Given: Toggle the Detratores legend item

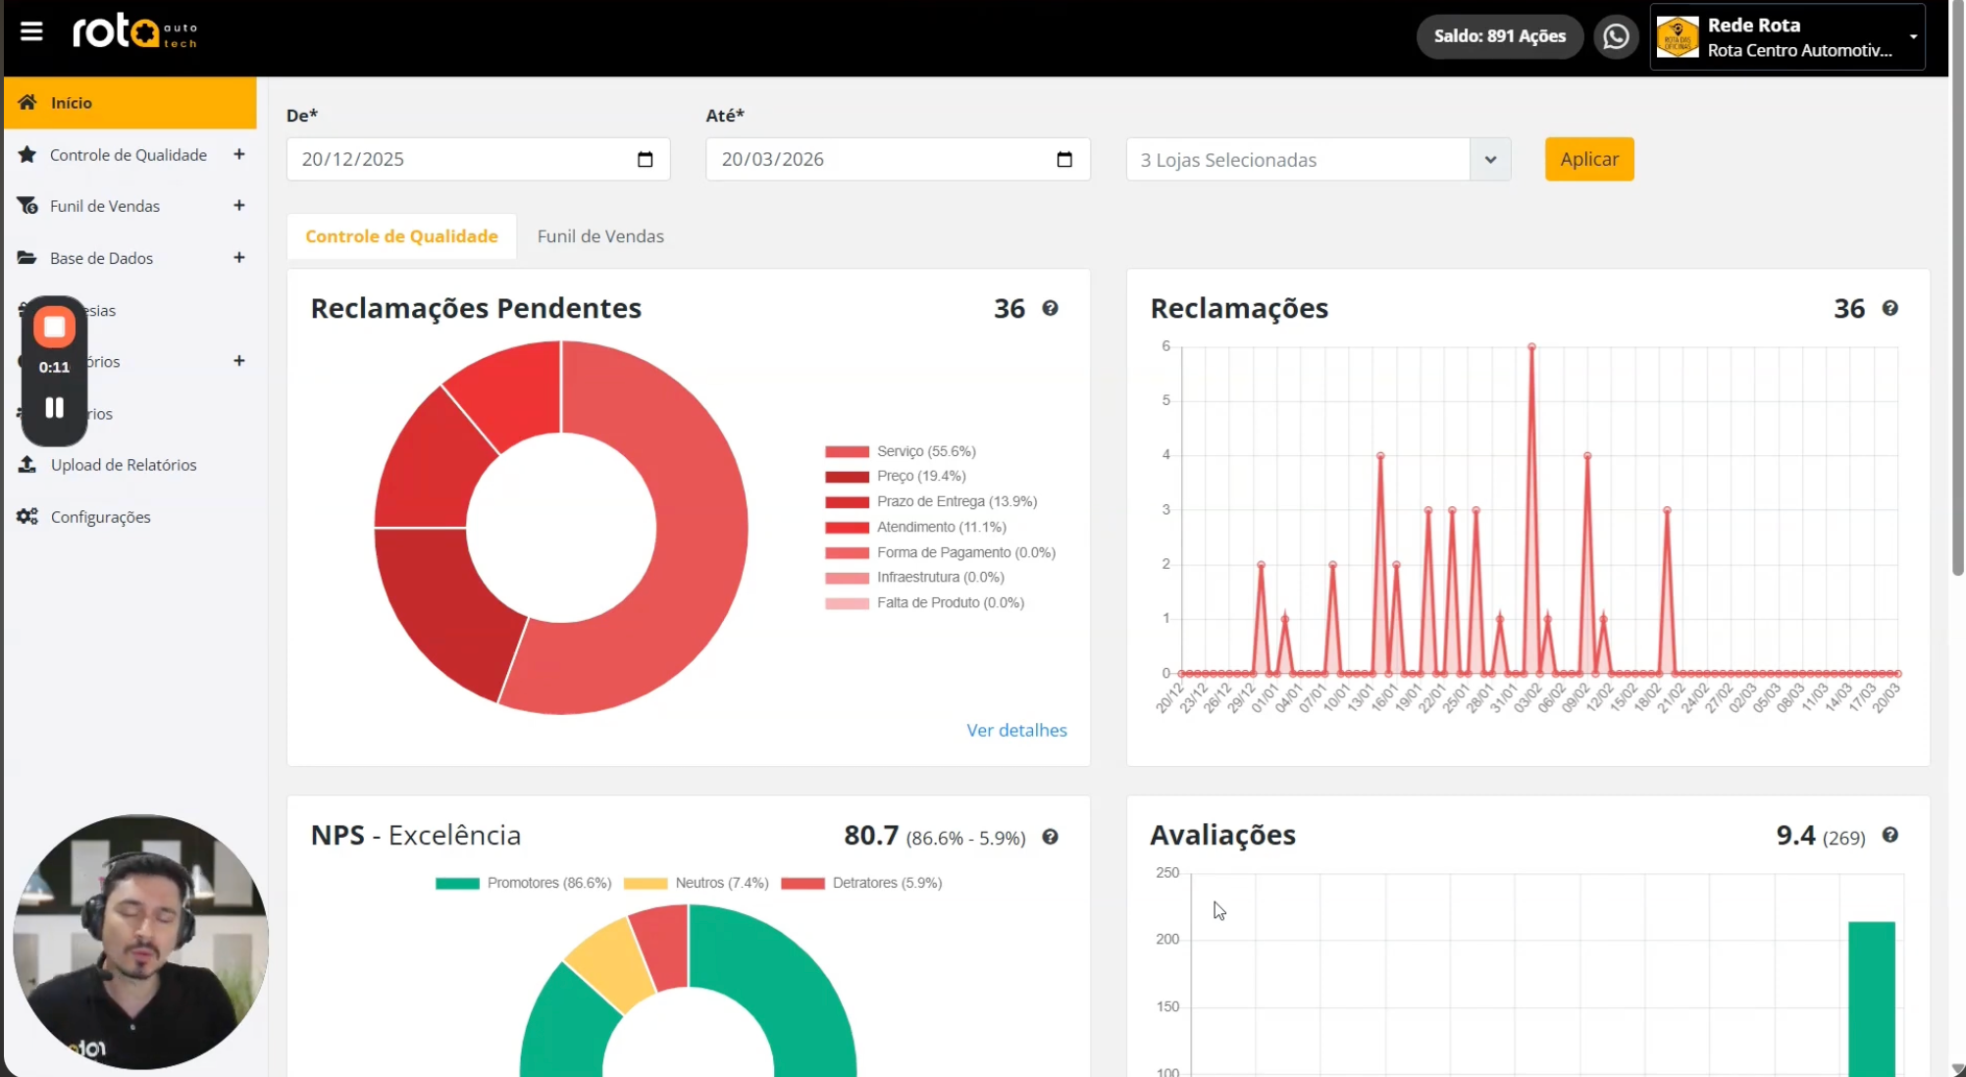Looking at the screenshot, I should point(861,883).
